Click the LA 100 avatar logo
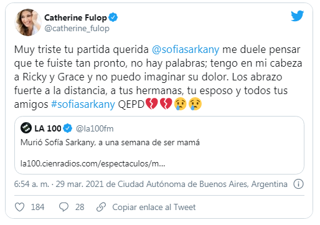This screenshot has height=225, width=320. (26, 128)
